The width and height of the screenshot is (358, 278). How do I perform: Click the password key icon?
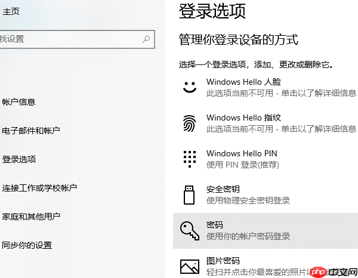point(190,230)
